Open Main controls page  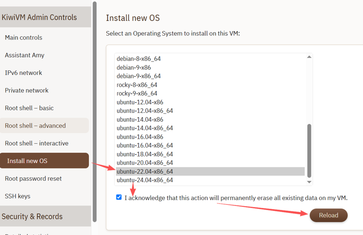point(23,38)
